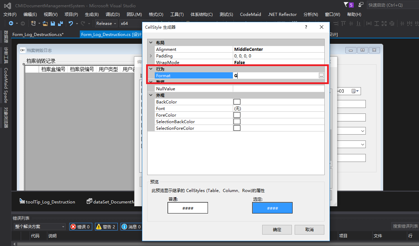This screenshot has height=246, width=419.
Task: Click the 确定 button
Action: pyautogui.click(x=277, y=230)
